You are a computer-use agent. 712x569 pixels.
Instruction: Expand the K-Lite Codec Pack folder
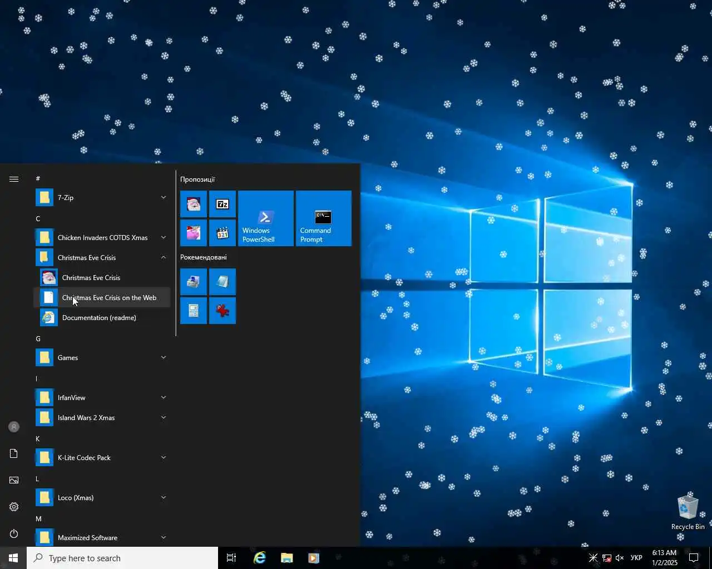tap(102, 457)
